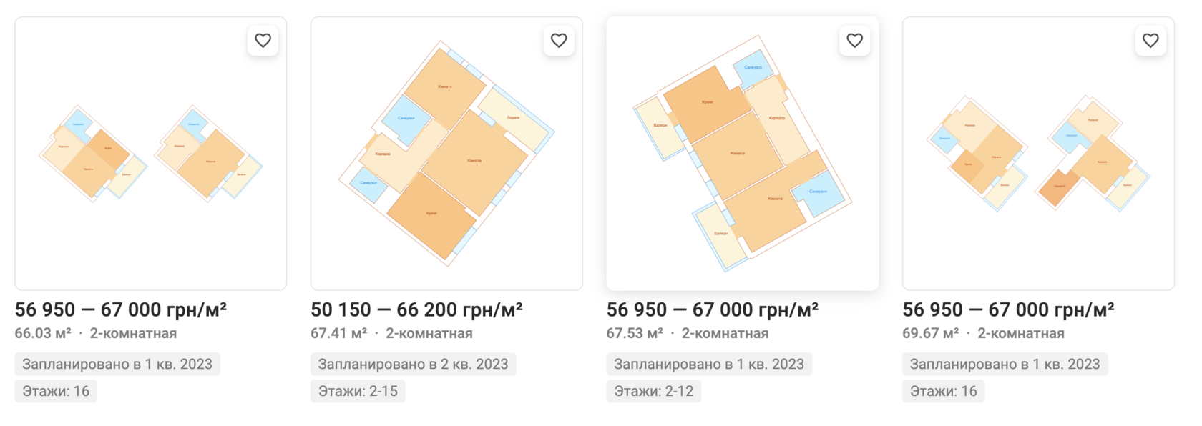View the 67.41 m² apartment floor plan
This screenshot has height=426, width=1202.
[446, 154]
